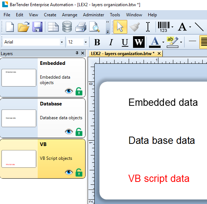Toggle the lock on the Database layer
Screen dimensions: 207x204
(79, 132)
